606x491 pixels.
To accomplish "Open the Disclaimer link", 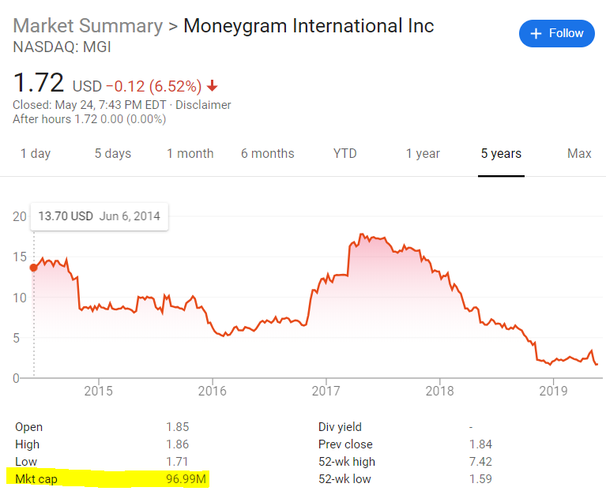I will click(x=203, y=105).
